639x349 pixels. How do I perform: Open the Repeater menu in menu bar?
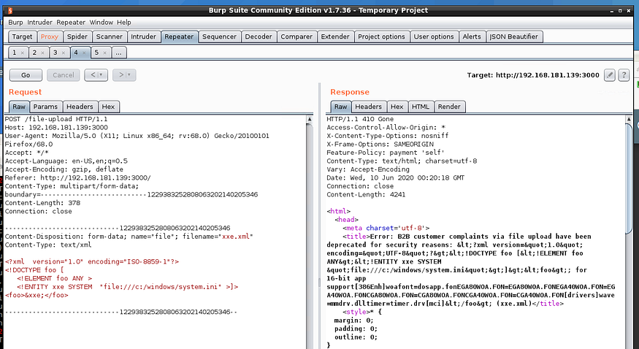click(x=71, y=23)
